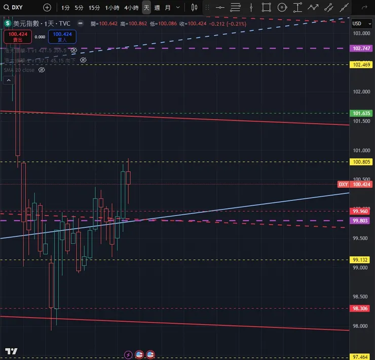
Task: Switch to the 月 monthly timeframe
Action: (168, 8)
